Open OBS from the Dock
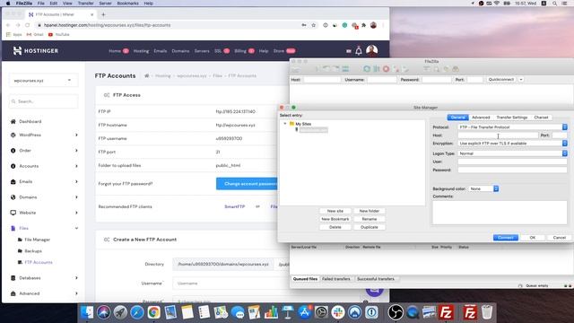Screen dimensions: 574x323 coord(396,312)
